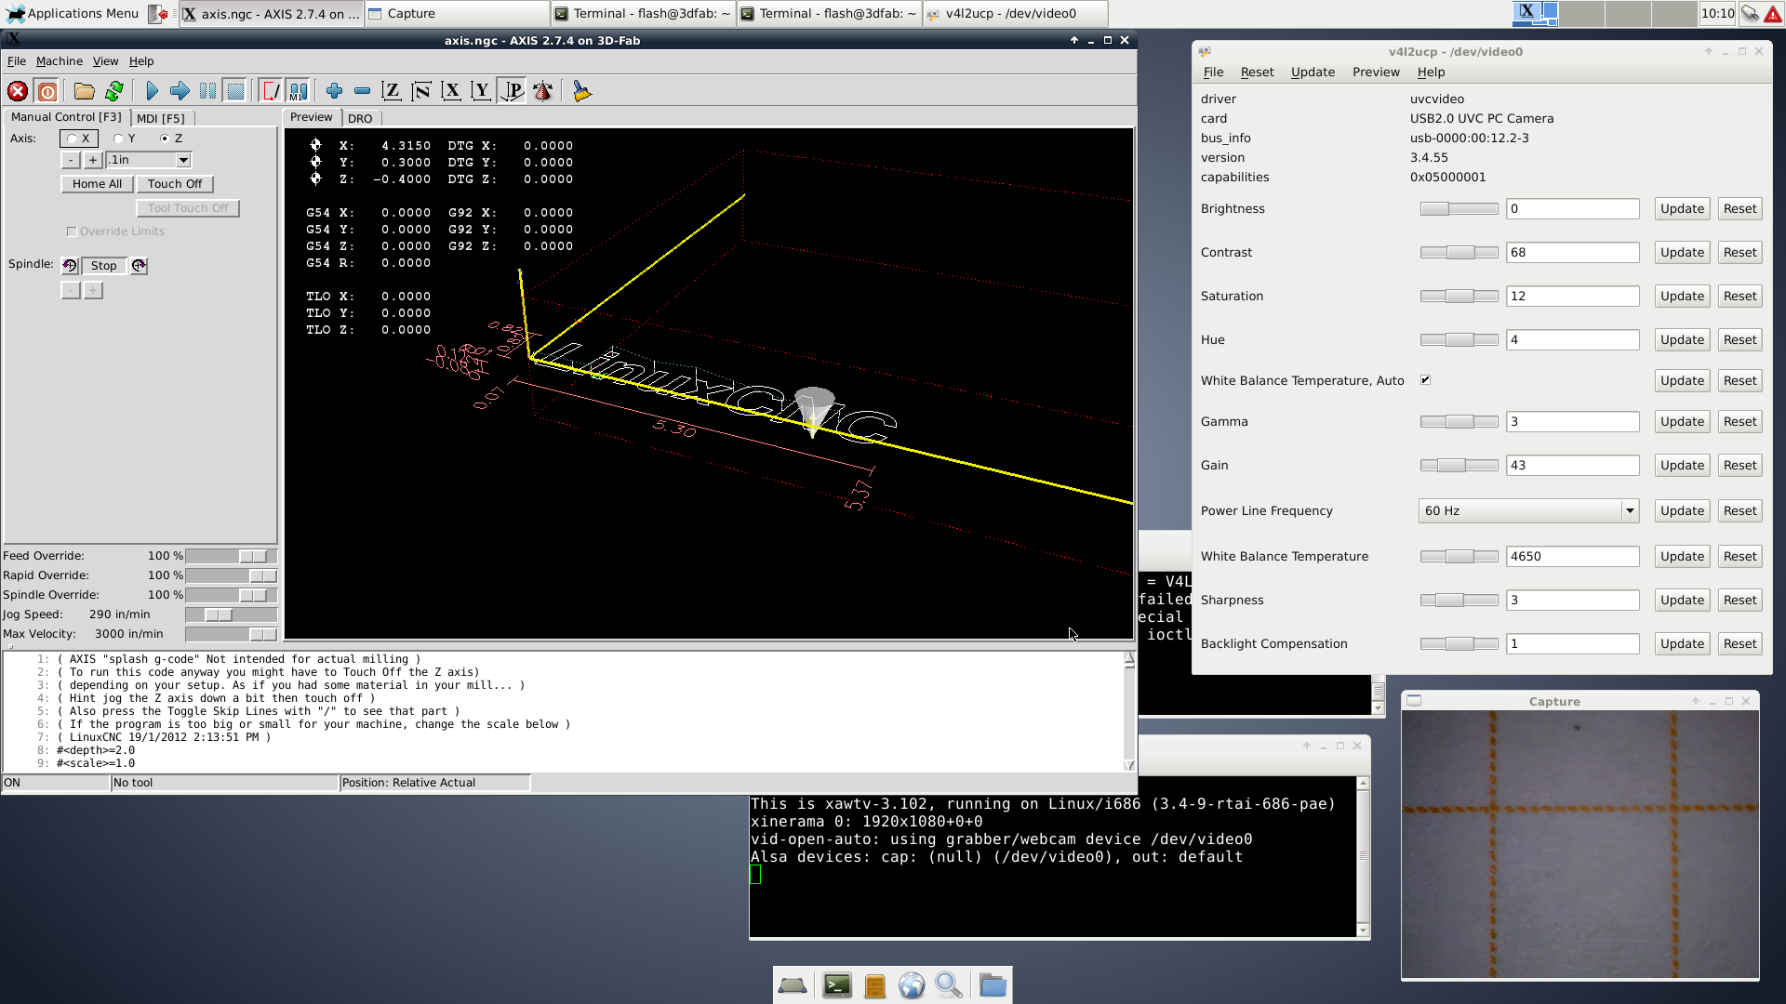The height and width of the screenshot is (1004, 1786).
Task: Open the Machine menu
Action: 60,61
